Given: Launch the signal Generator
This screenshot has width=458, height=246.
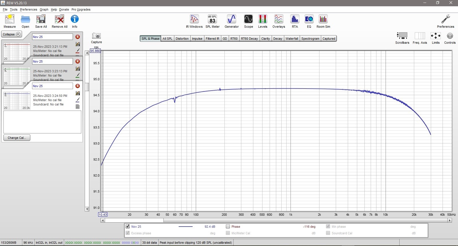Looking at the screenshot, I should click(x=232, y=19).
